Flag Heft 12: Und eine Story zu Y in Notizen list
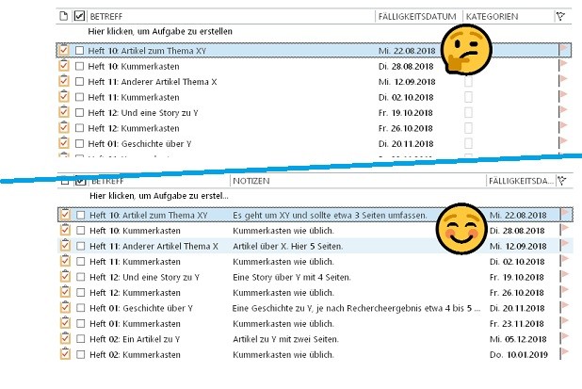The width and height of the screenshot is (582, 389). point(565,277)
